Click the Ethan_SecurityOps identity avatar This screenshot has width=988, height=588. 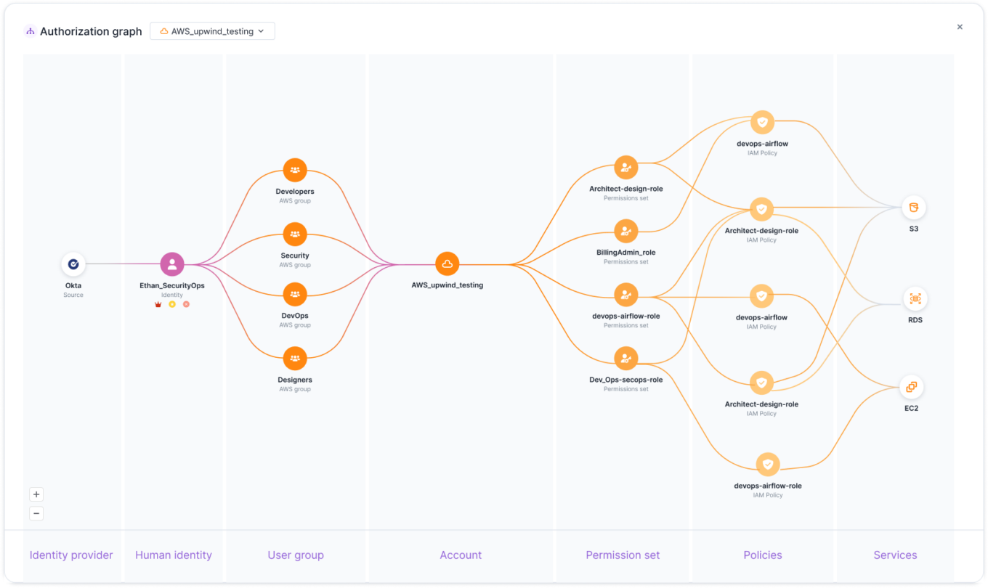pyautogui.click(x=172, y=264)
